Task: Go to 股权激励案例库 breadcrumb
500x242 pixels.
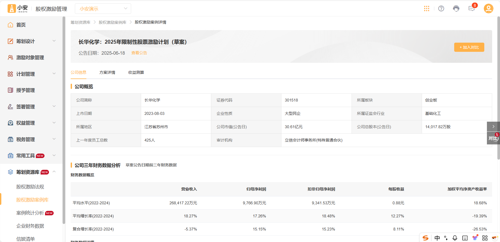Action: 112,22
